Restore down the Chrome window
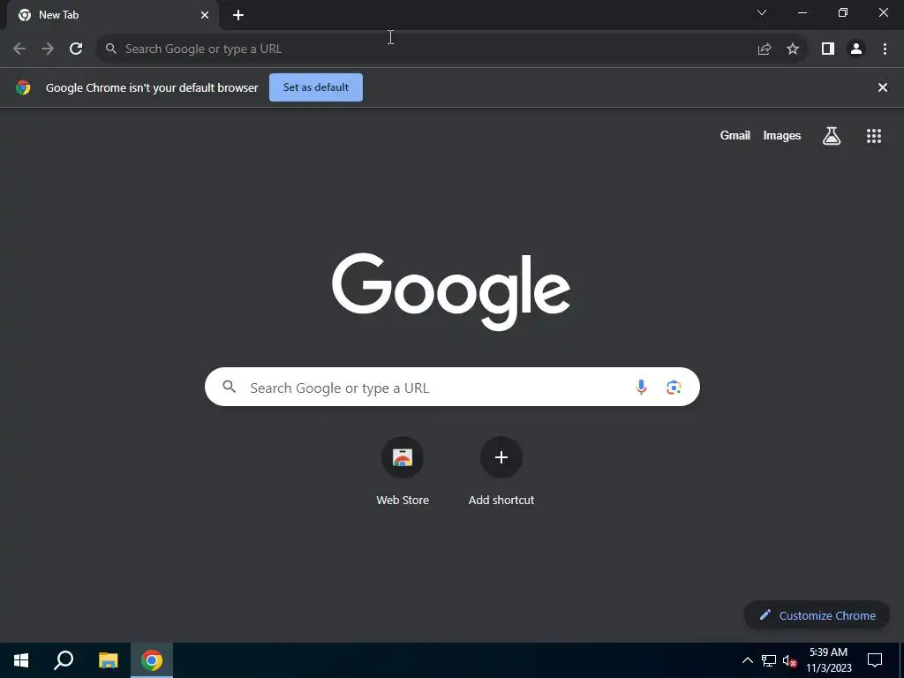904x678 pixels. coord(843,12)
